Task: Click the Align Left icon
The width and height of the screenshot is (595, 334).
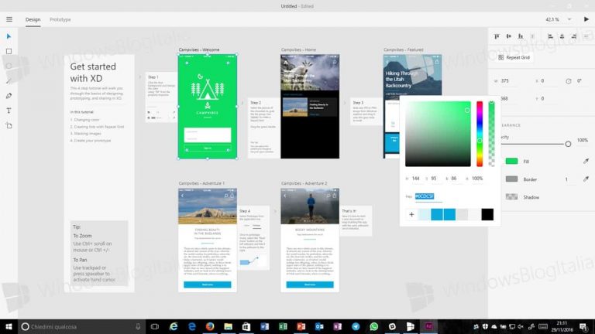Action: pyautogui.click(x=550, y=36)
